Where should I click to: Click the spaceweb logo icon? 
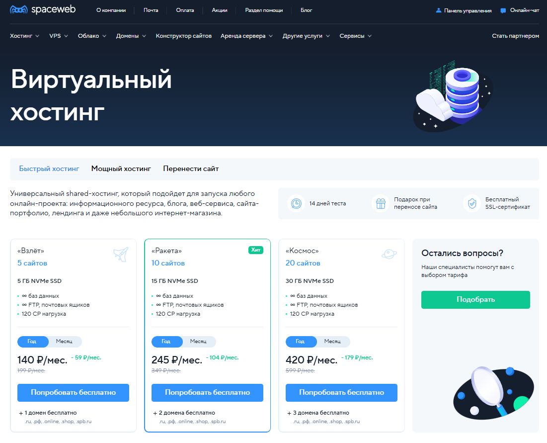(19, 10)
